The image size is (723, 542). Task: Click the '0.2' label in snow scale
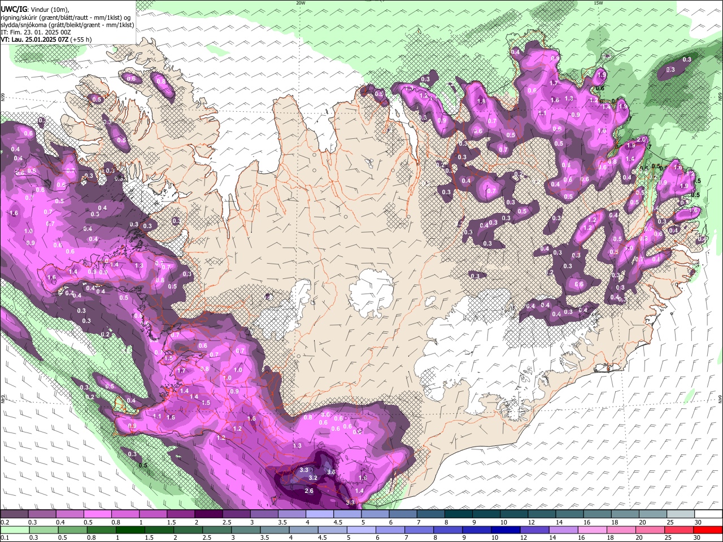(x=5, y=523)
